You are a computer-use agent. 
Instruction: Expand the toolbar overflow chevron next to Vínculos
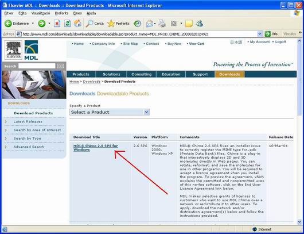click(300, 32)
